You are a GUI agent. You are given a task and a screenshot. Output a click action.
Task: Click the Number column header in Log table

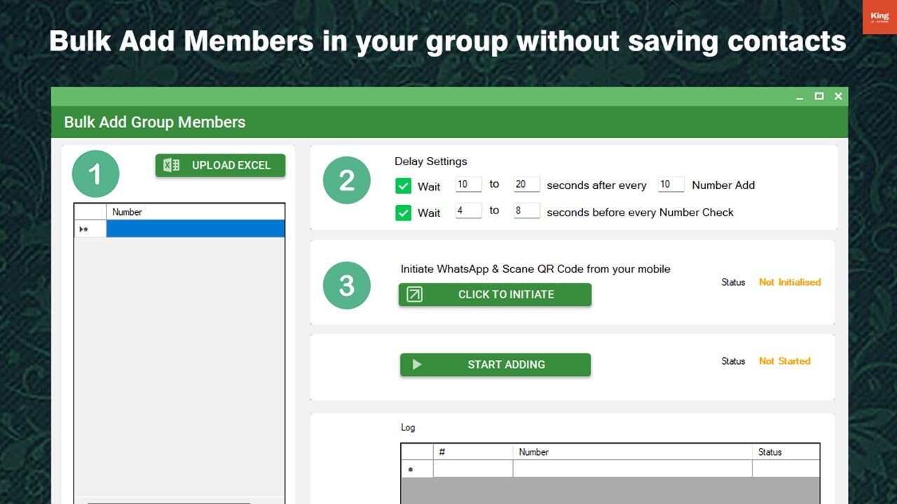tap(631, 452)
